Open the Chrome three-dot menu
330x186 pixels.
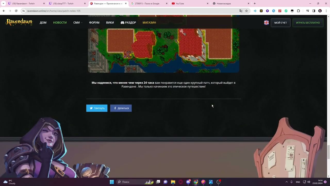(x=326, y=11)
